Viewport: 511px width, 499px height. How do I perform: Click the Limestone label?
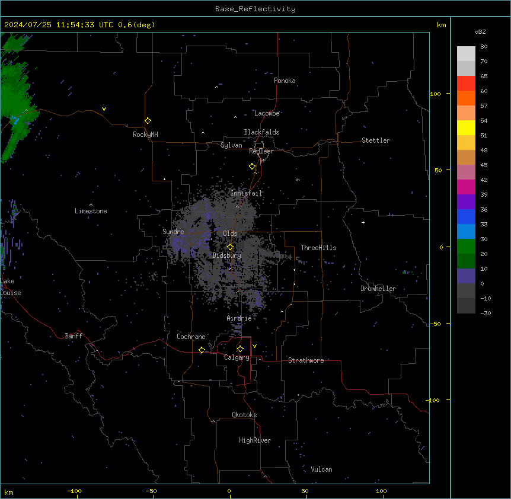click(x=91, y=211)
